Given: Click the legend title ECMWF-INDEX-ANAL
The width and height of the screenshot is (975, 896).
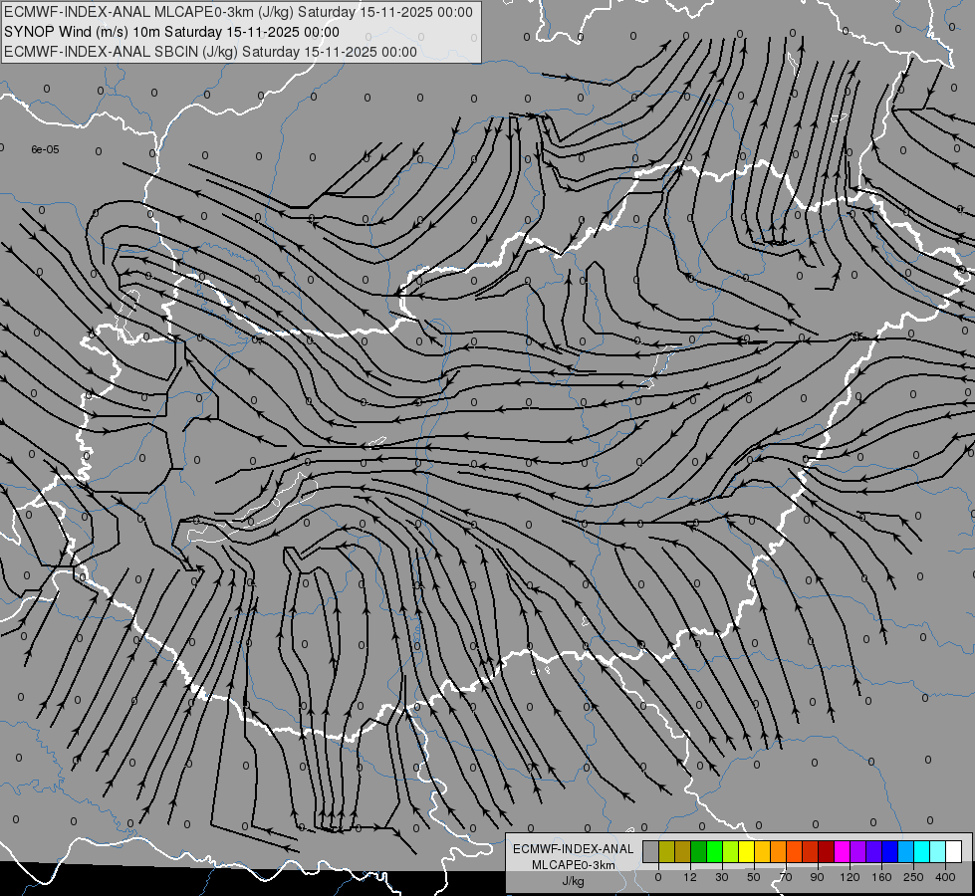Looking at the screenshot, I should pyautogui.click(x=574, y=849).
